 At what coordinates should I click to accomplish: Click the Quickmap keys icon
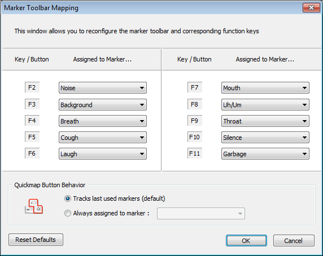pos(34,206)
